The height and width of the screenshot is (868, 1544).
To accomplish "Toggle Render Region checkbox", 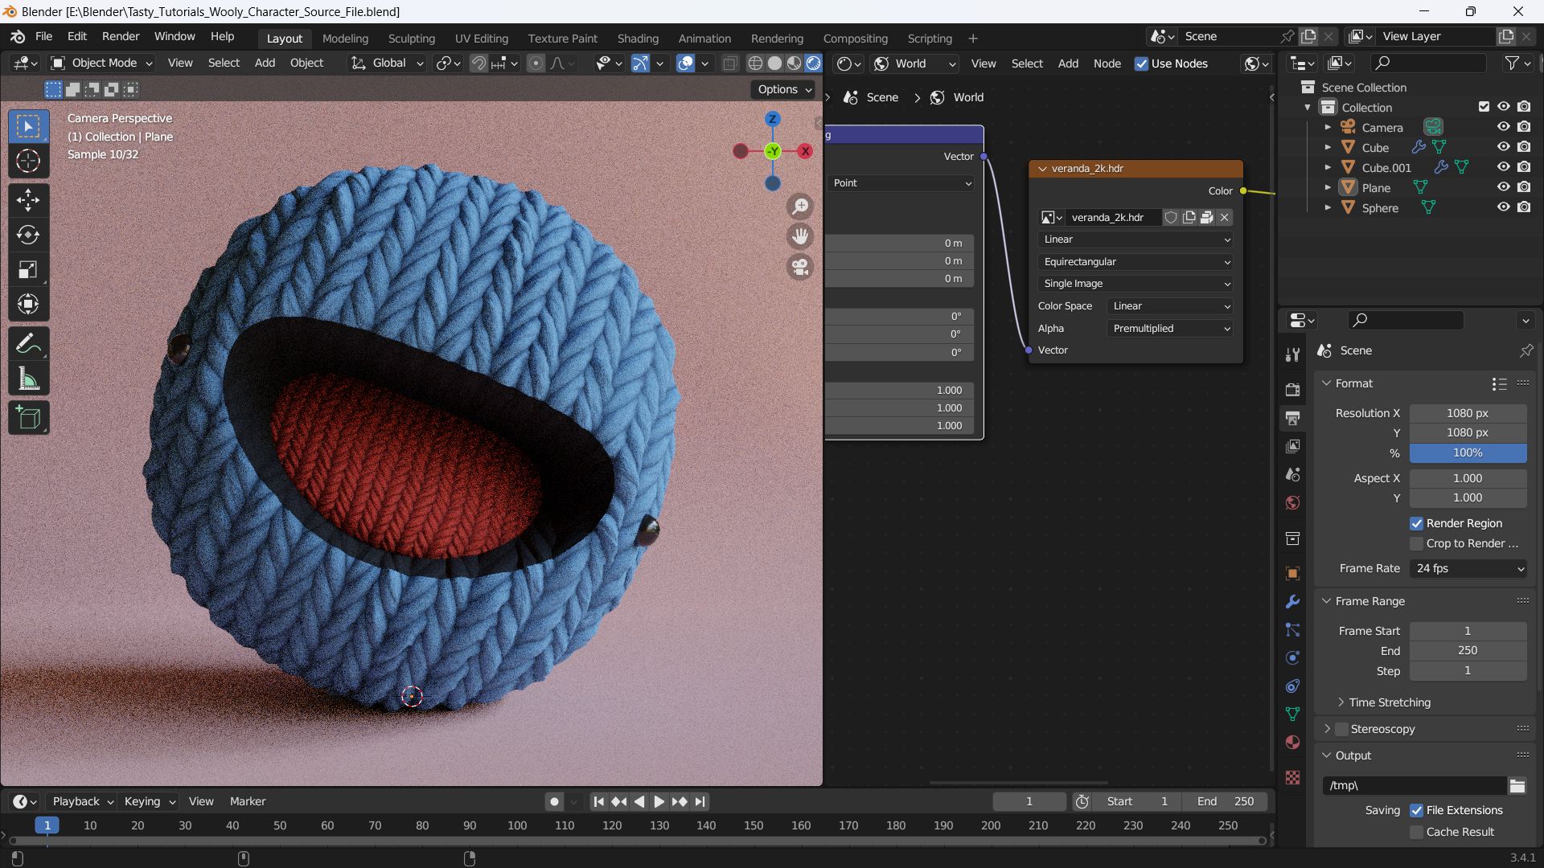I will [x=1415, y=522].
